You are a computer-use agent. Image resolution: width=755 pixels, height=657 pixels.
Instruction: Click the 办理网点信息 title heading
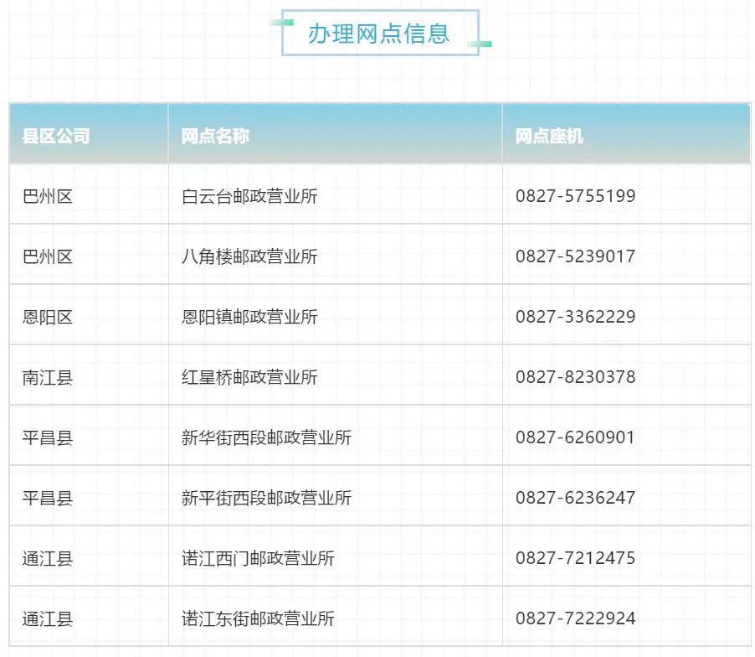(x=379, y=34)
